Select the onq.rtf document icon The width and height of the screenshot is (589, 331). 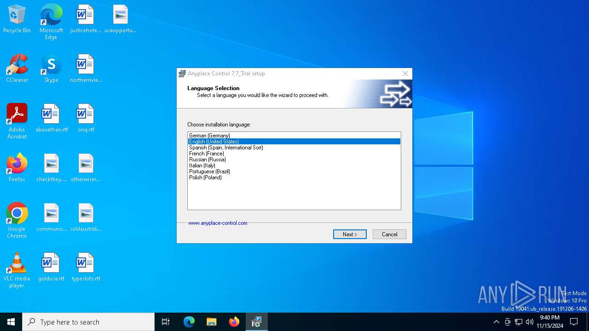point(86,119)
